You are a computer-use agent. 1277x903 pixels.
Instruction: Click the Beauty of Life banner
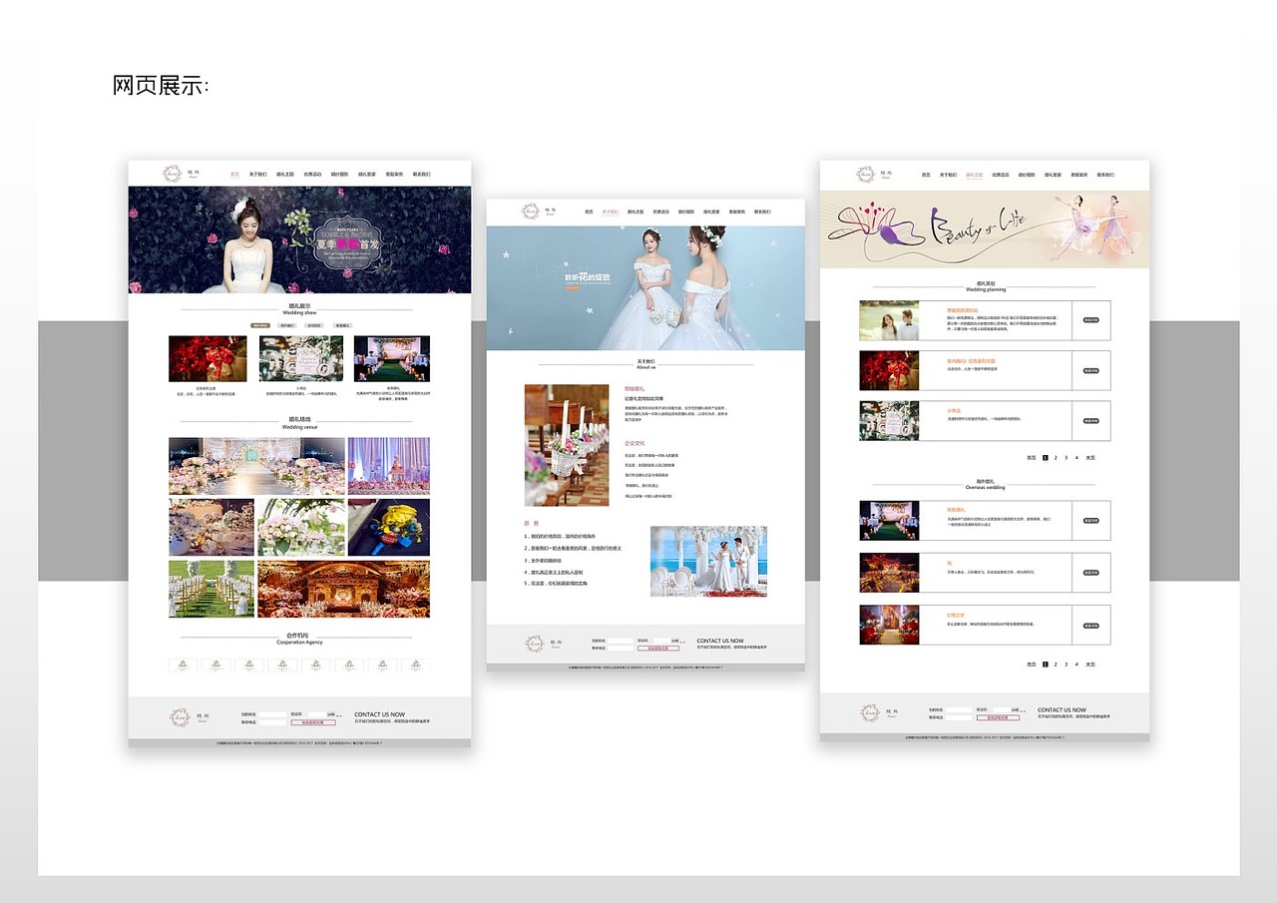coord(985,228)
